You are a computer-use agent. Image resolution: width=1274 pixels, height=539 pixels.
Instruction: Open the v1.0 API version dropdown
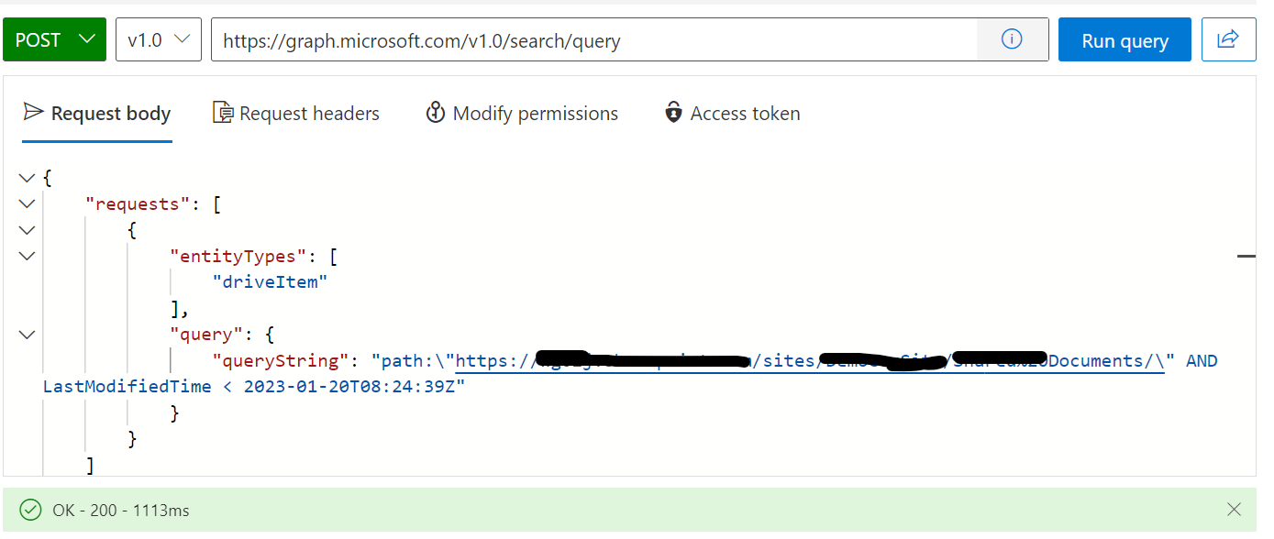[x=158, y=39]
